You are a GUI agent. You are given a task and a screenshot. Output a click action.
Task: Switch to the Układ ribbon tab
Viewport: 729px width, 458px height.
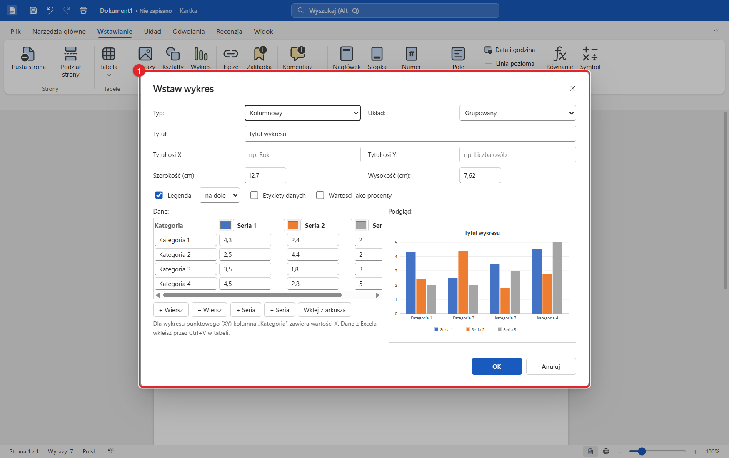(x=152, y=31)
